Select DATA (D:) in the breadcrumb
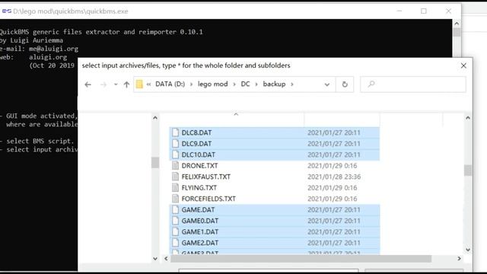The width and height of the screenshot is (487, 274). pos(170,84)
